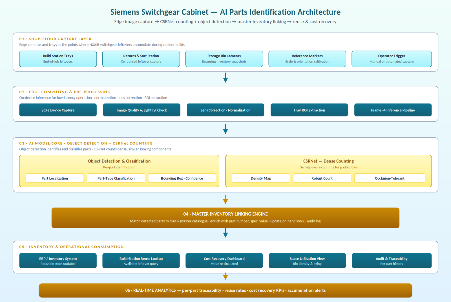Click the 03 · AI Model Core heading
The width and height of the screenshot is (451, 302).
tap(86, 143)
